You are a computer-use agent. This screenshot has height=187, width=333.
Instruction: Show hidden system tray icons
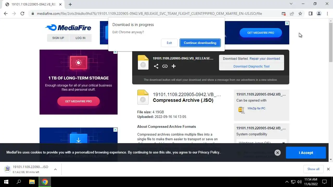(287, 182)
